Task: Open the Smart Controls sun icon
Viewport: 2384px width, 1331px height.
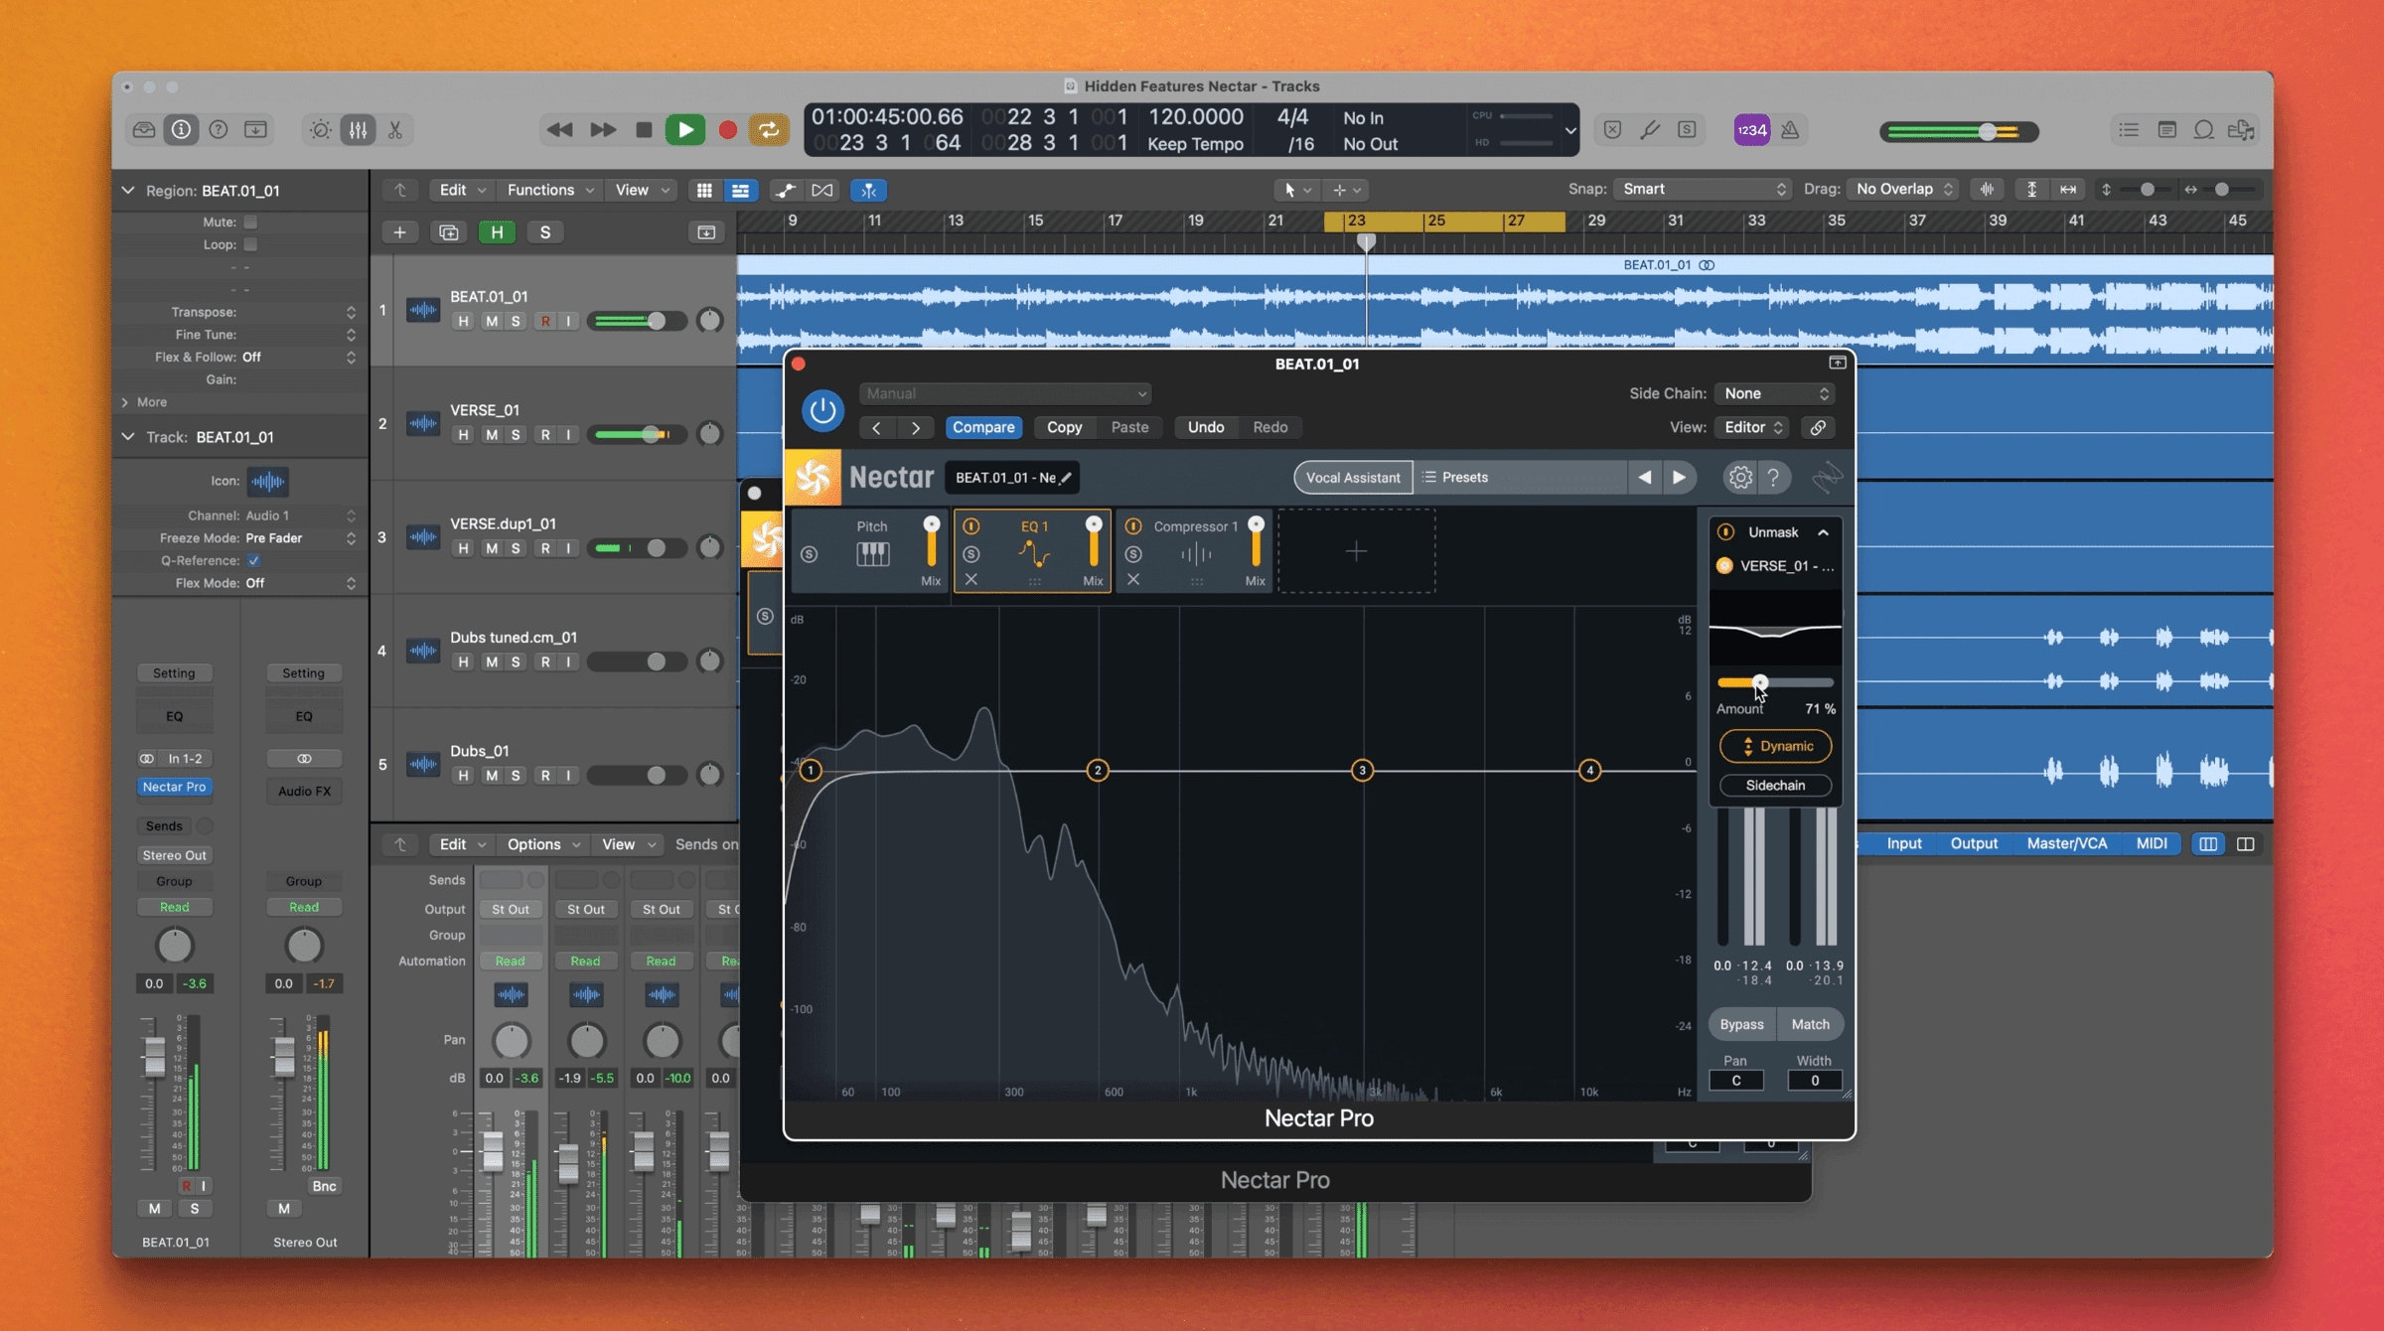Action: coord(320,130)
